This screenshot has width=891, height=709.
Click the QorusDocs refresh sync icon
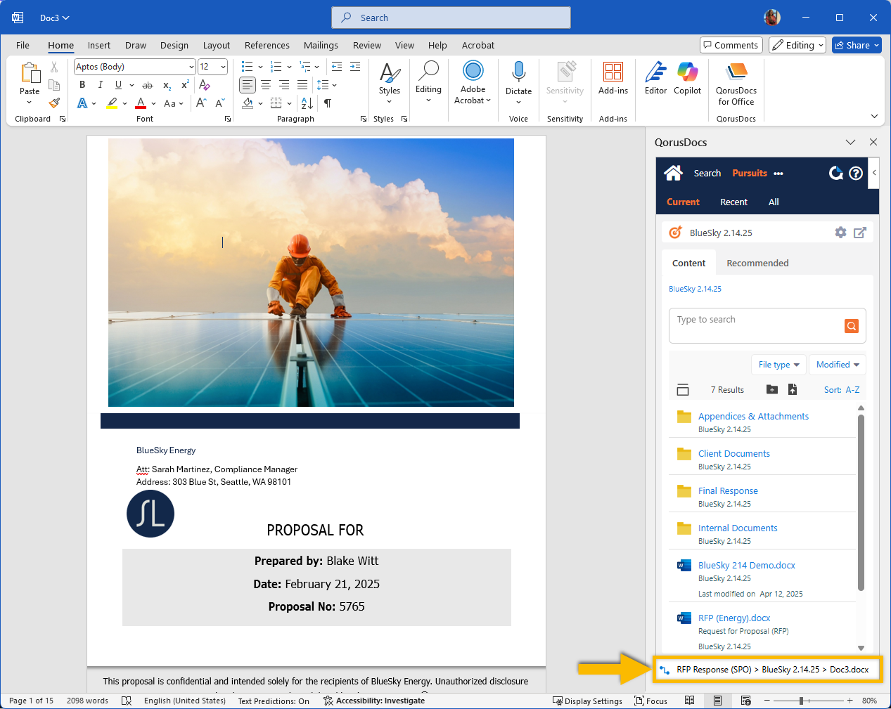[835, 173]
